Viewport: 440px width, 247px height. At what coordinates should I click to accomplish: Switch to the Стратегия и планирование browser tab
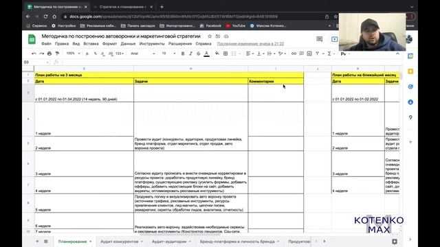[122, 7]
